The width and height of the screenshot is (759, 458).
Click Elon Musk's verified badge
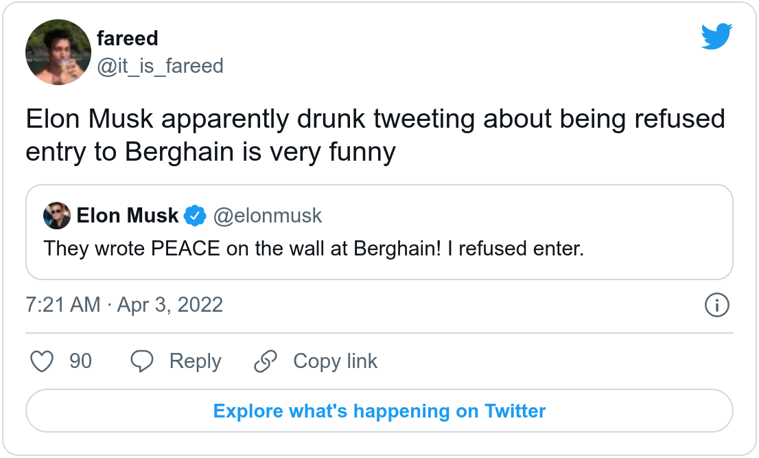(x=196, y=216)
